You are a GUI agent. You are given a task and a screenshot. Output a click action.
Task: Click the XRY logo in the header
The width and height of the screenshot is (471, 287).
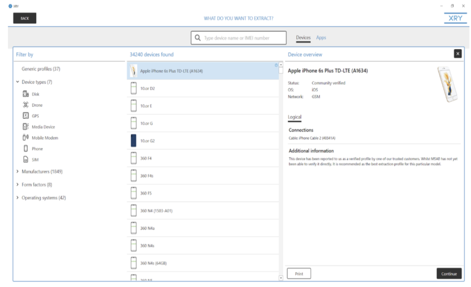455,18
